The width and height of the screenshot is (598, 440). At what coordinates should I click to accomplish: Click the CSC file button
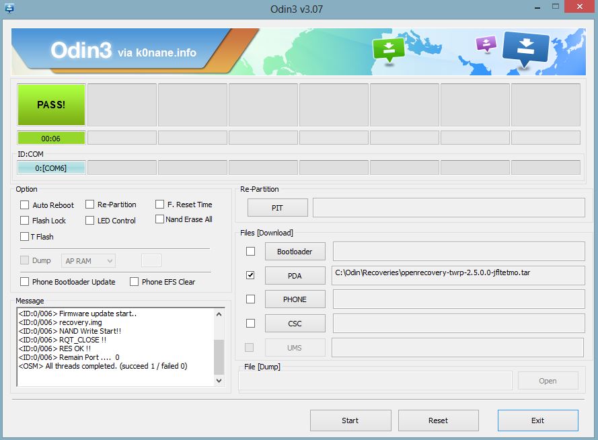tap(295, 324)
